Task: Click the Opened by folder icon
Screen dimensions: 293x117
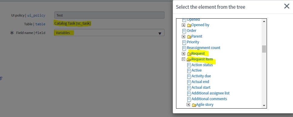Action: (189, 25)
